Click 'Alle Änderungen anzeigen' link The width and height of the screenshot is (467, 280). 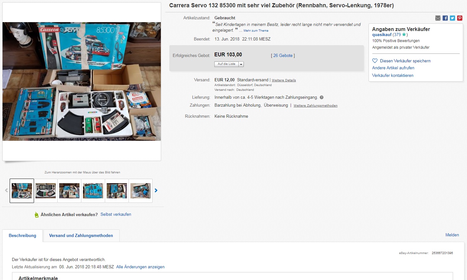140,267
